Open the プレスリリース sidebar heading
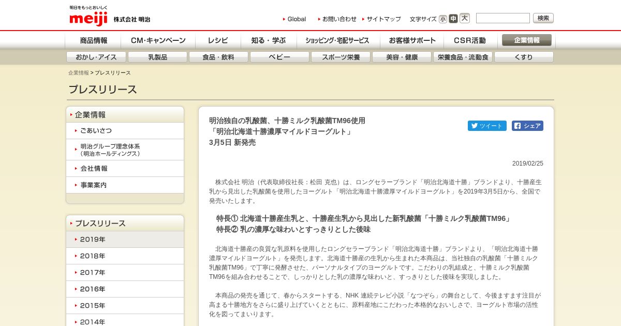The width and height of the screenshot is (621, 326). tap(125, 224)
